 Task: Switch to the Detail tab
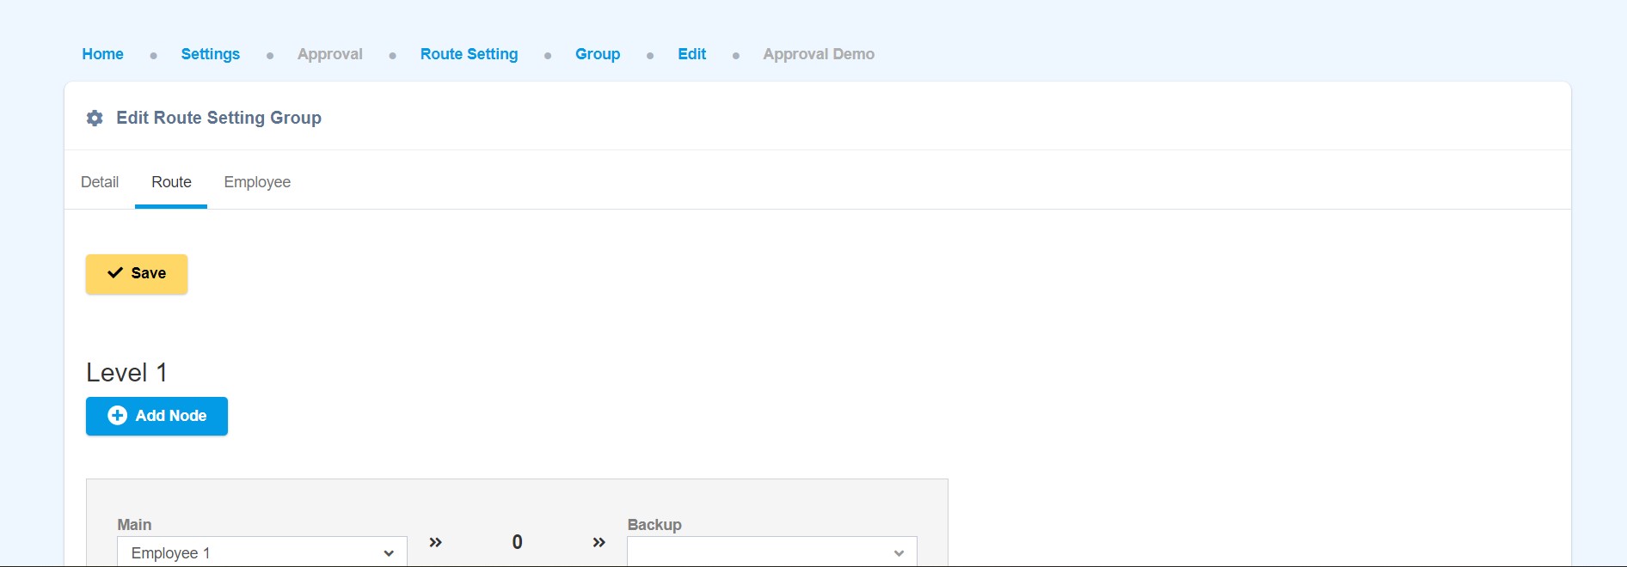[100, 182]
